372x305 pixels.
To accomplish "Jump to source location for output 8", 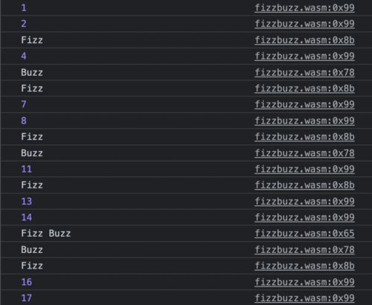I will click(x=304, y=121).
